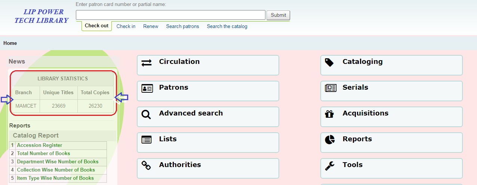Switch to Search patrons tab
Viewport: 477px width, 185px height.
182,26
